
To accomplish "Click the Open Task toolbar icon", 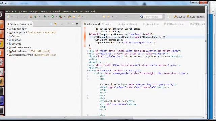I will coord(74,17).
